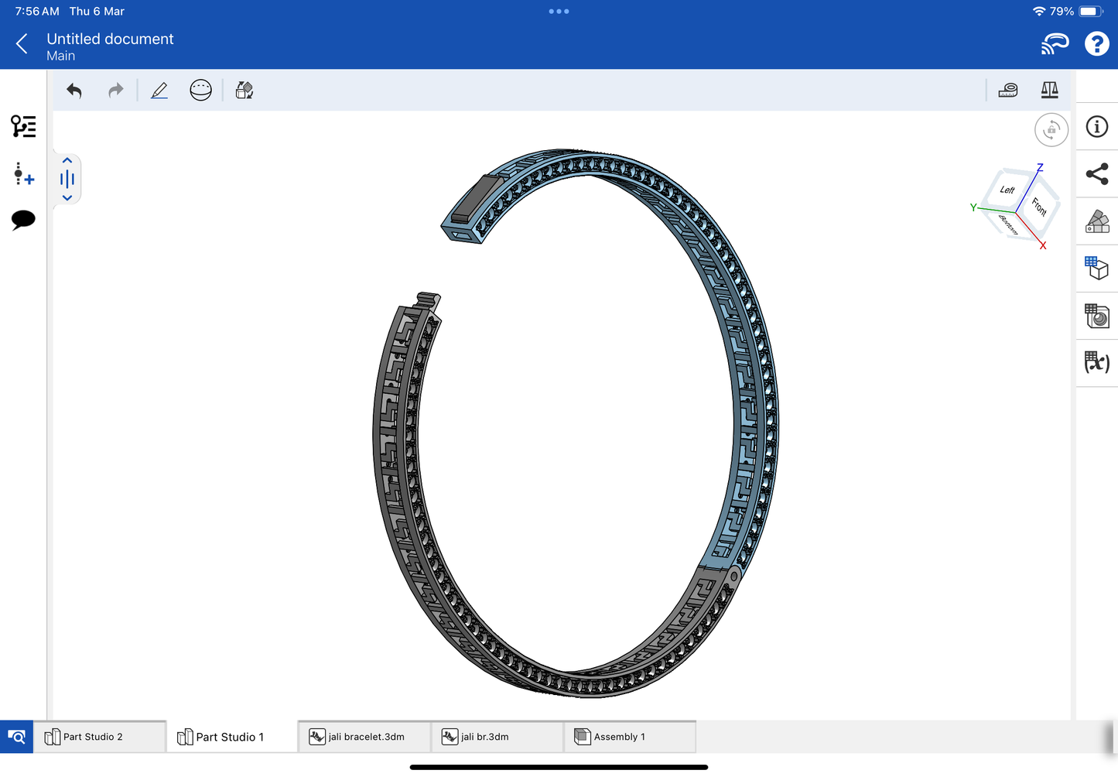Screen dimensions: 1118x777
Task: Expand the rollback bar down chevron
Action: [67, 198]
